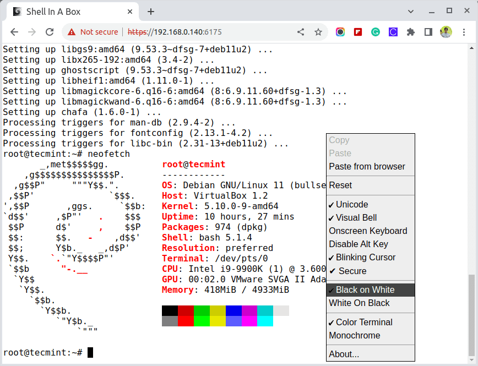The image size is (478, 366).
Task: Share this page via share icon
Action: pyautogui.click(x=301, y=32)
